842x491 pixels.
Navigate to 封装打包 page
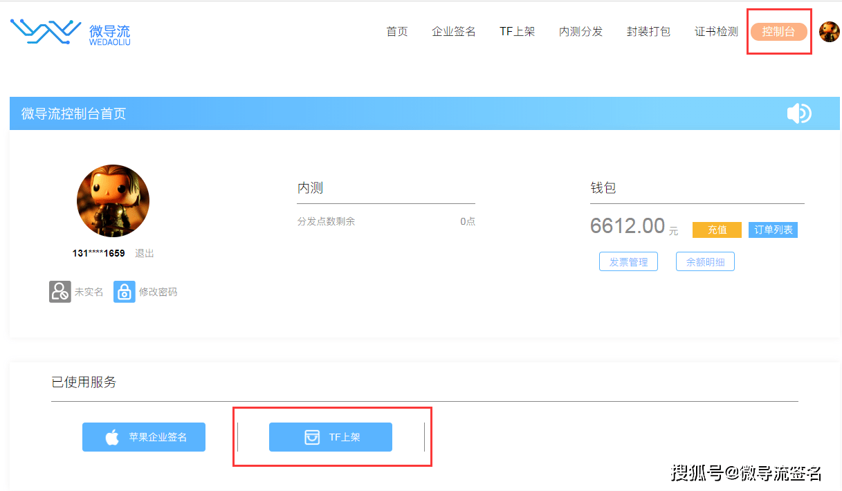click(648, 32)
